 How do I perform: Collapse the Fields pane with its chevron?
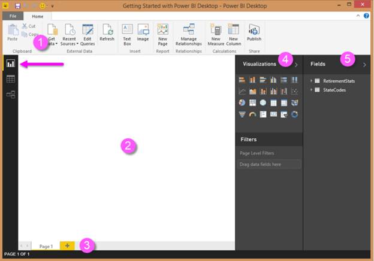(x=364, y=65)
